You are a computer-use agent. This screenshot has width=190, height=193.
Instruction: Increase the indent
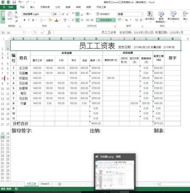click(92, 20)
